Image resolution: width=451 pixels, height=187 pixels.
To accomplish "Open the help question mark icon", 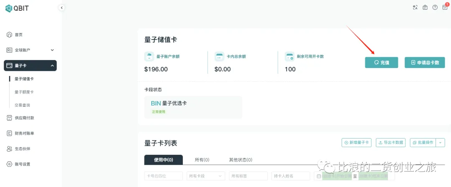I will tap(435, 8).
